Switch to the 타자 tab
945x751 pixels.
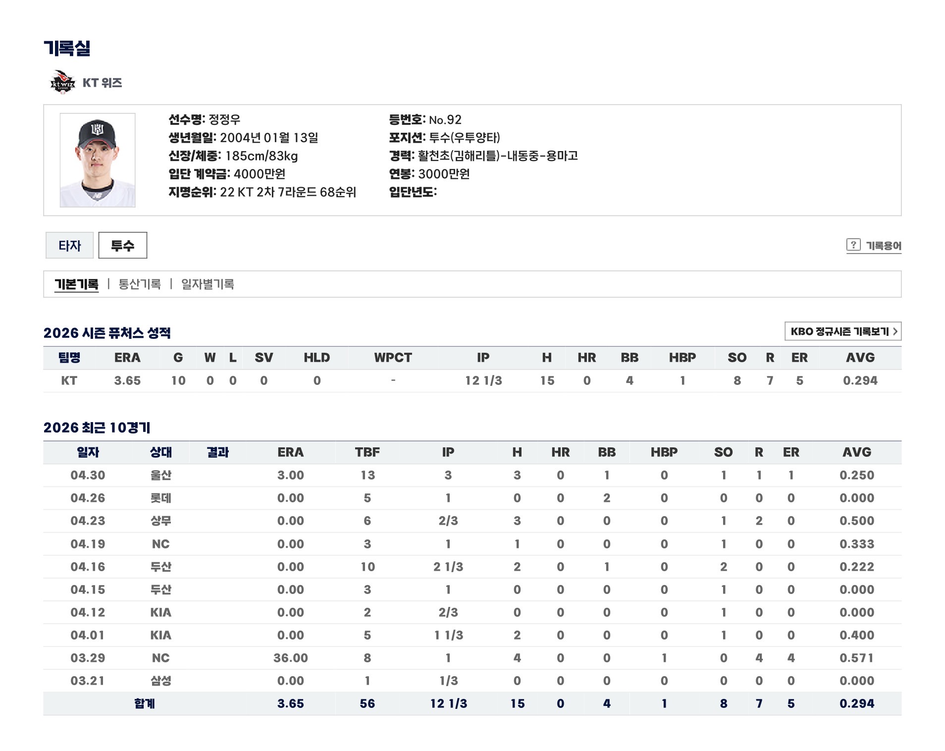(x=69, y=245)
